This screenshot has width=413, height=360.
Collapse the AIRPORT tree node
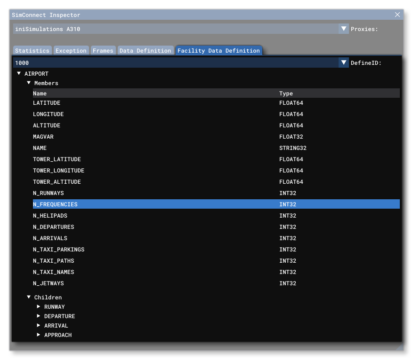coord(19,74)
